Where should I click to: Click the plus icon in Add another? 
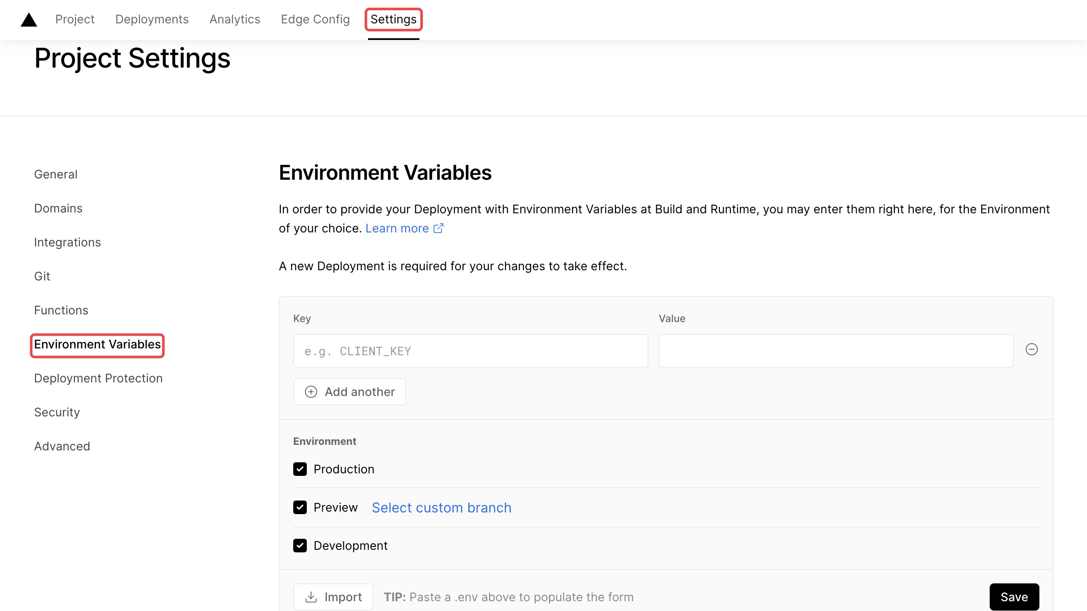311,392
